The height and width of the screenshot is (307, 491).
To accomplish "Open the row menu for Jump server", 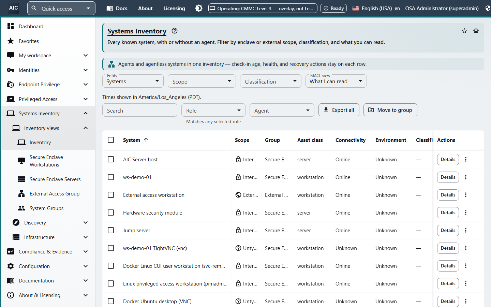I will click(x=466, y=230).
